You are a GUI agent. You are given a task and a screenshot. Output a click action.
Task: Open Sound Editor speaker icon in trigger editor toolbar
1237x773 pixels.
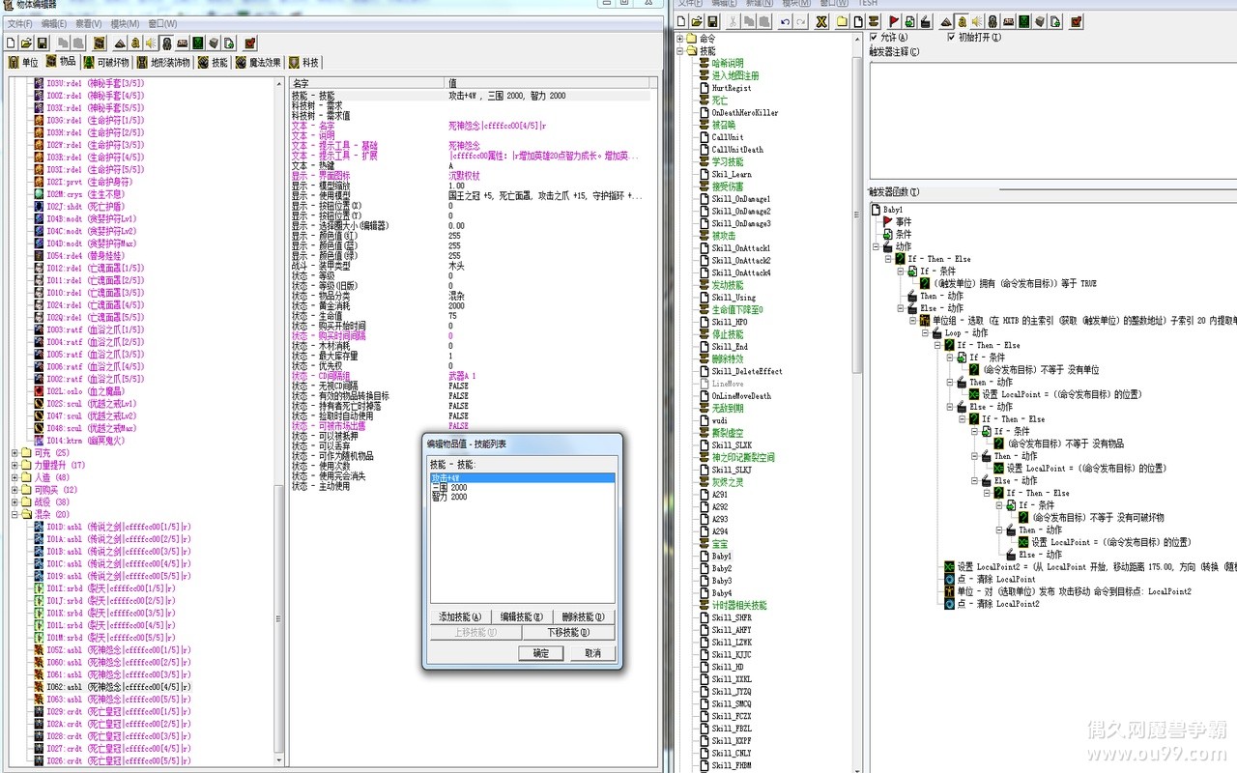[x=977, y=21]
